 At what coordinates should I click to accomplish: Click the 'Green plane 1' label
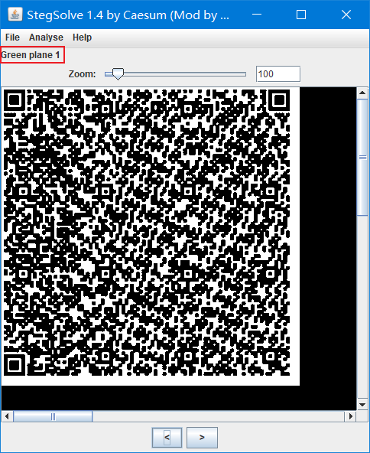tap(31, 55)
